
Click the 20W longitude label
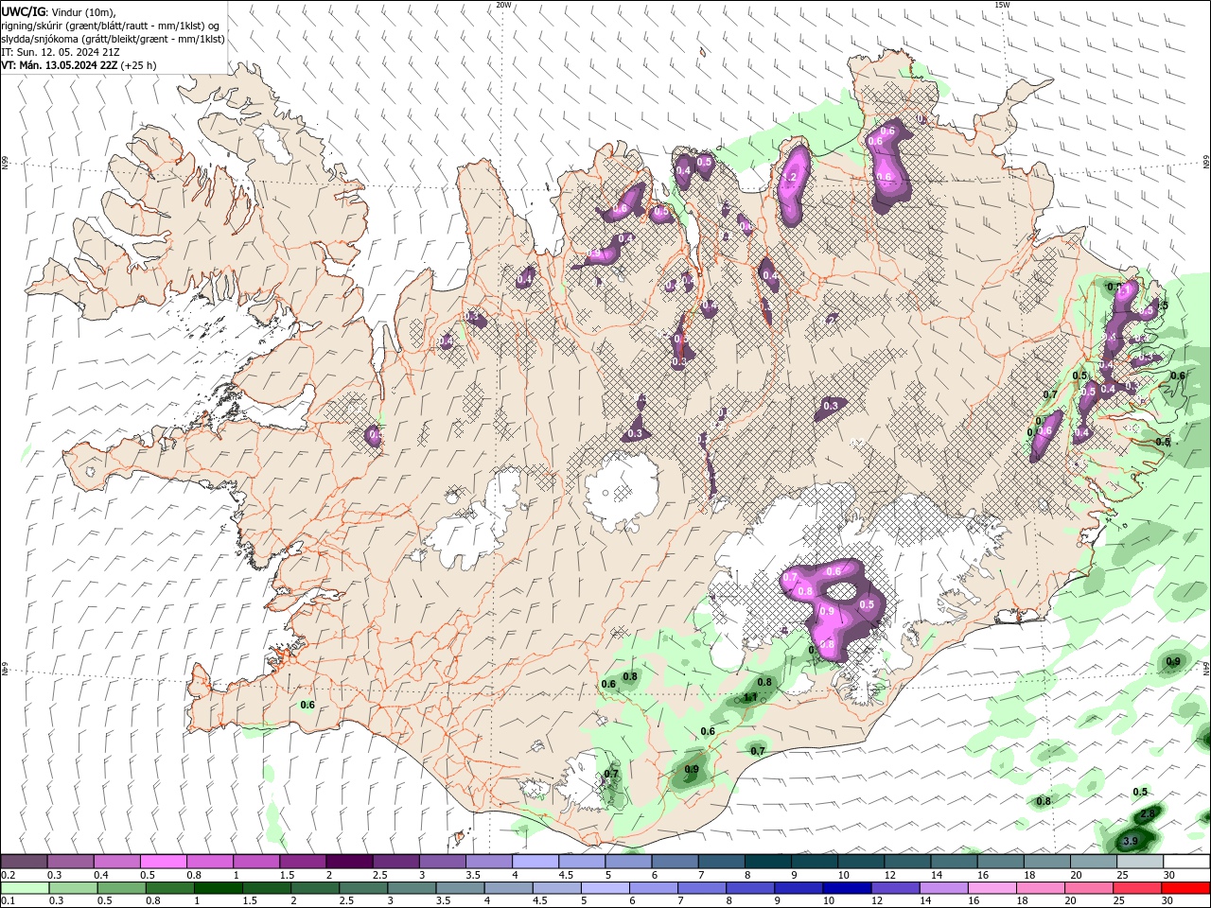point(503,5)
